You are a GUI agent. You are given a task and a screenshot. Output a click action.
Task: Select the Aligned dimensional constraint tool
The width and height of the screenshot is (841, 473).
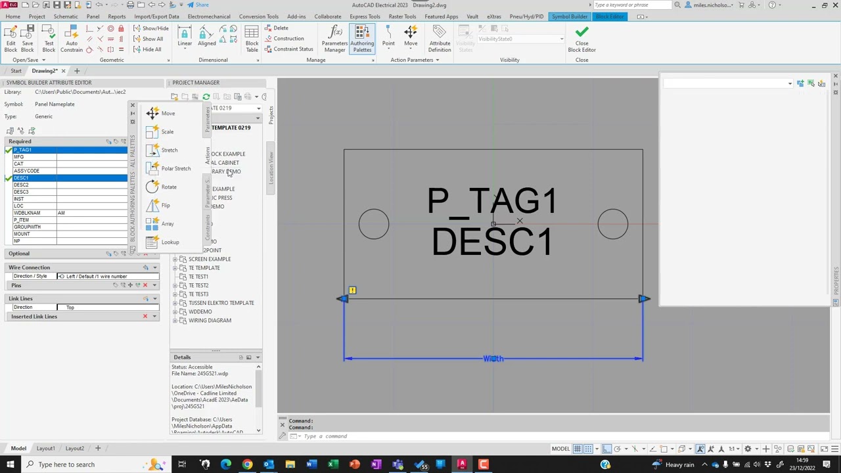click(x=206, y=37)
